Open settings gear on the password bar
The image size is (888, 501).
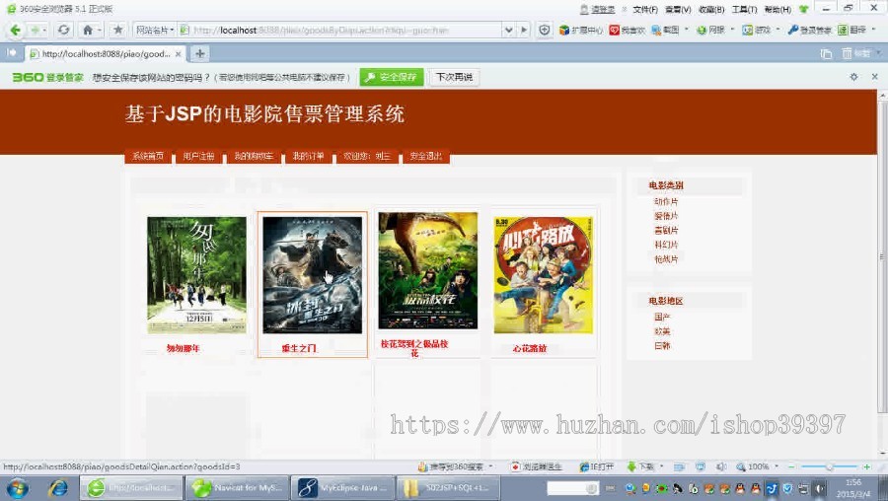point(853,76)
